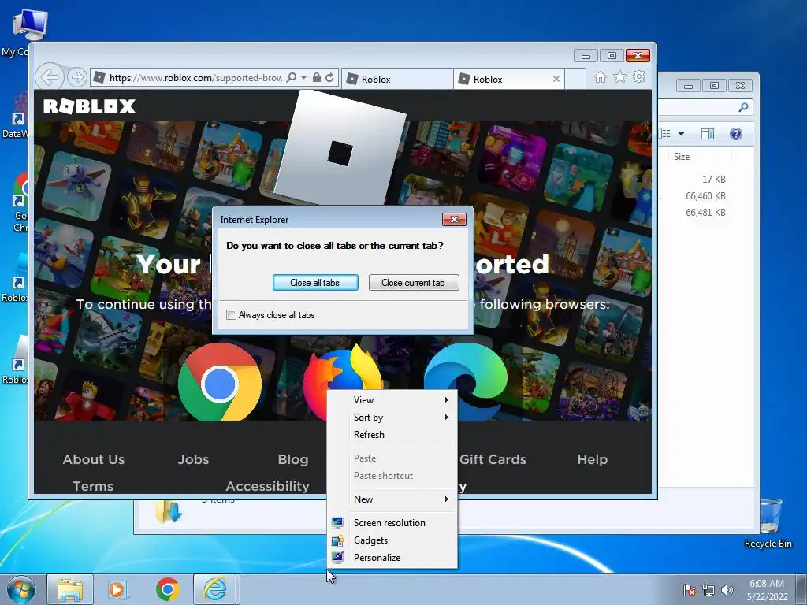Expand the view options arrow in Explorer window

682,134
